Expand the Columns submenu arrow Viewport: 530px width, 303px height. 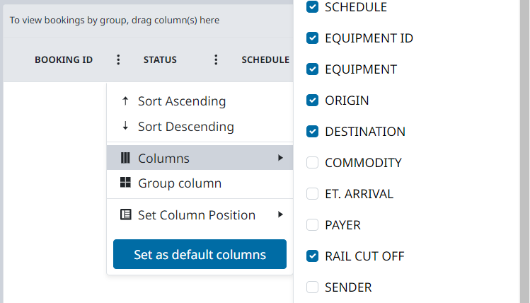(281, 158)
